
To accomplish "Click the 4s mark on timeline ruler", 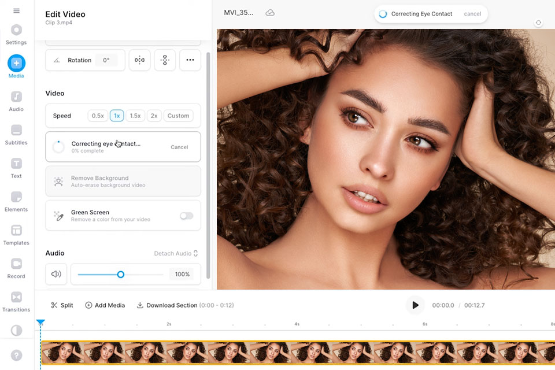I will pyautogui.click(x=297, y=324).
